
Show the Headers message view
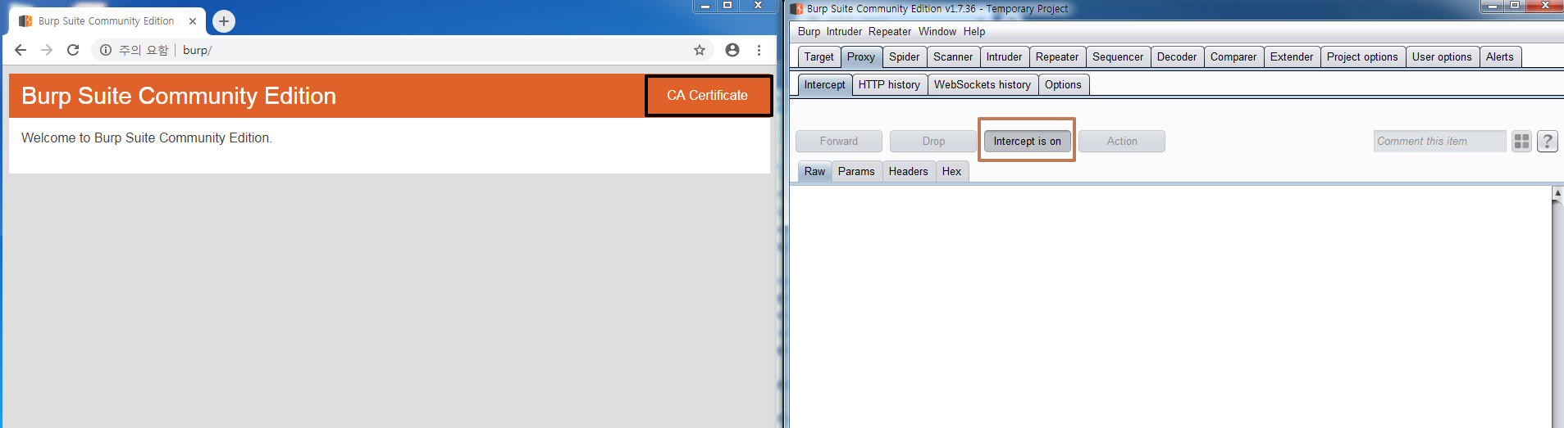click(908, 171)
